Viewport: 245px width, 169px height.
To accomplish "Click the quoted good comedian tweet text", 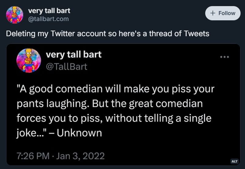I will (115, 111).
